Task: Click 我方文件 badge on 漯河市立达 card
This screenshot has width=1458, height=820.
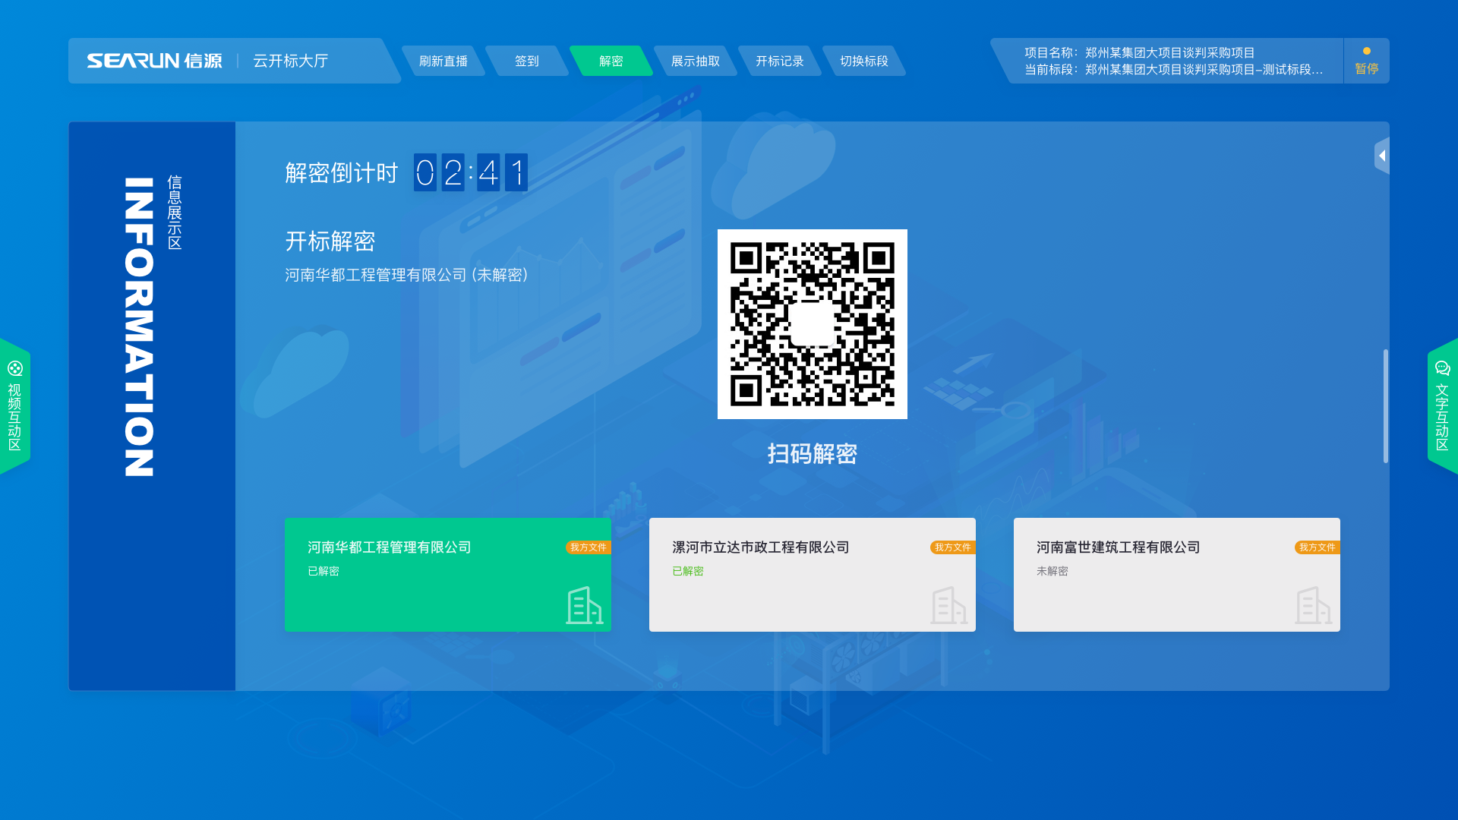Action: click(952, 547)
